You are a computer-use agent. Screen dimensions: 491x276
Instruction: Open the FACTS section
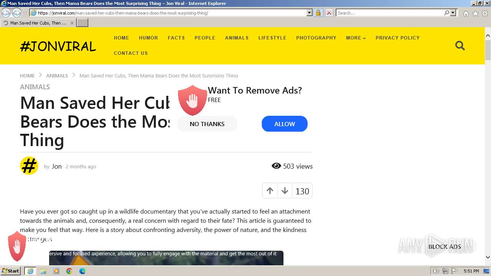pyautogui.click(x=176, y=38)
